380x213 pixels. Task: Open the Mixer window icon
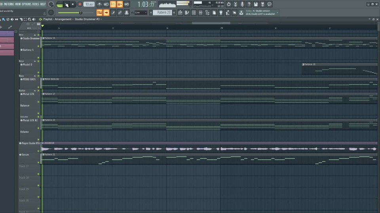tap(200, 13)
